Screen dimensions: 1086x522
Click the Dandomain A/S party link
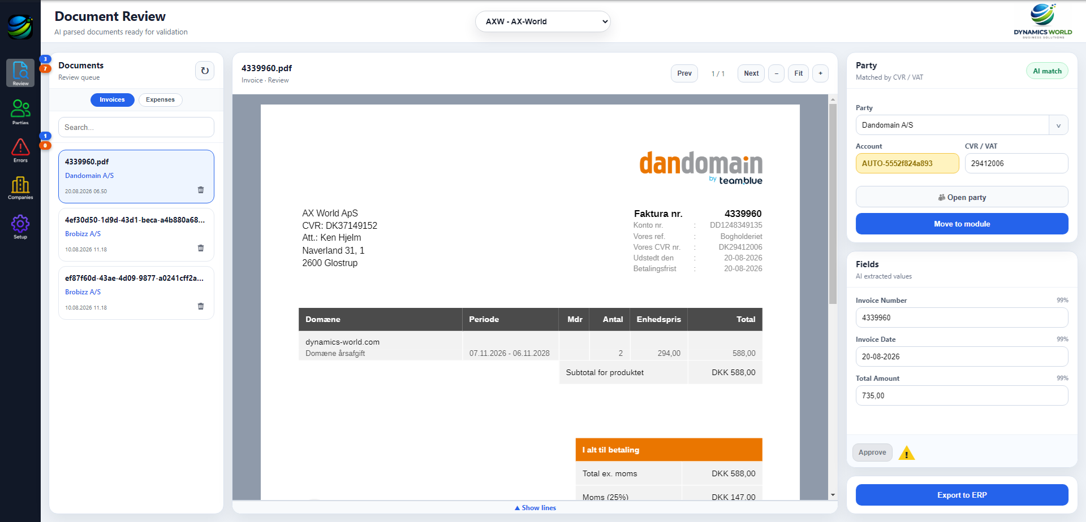coord(89,176)
